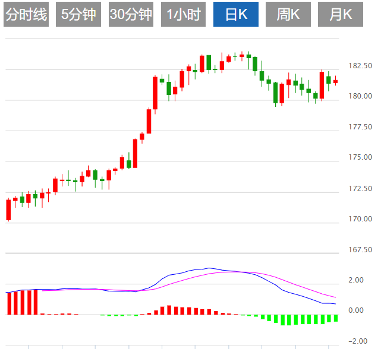Select the 30分钟 interval tab
The width and height of the screenshot is (381, 349).
tap(131, 14)
